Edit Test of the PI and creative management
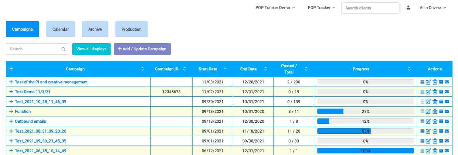The height and width of the screenshot is (155, 458). pyautogui.click(x=428, y=82)
